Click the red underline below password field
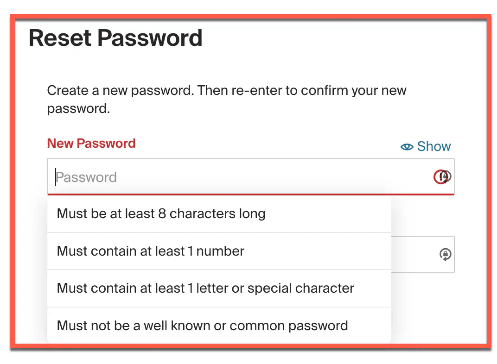Screen dimensions: 497x364 pos(250,195)
